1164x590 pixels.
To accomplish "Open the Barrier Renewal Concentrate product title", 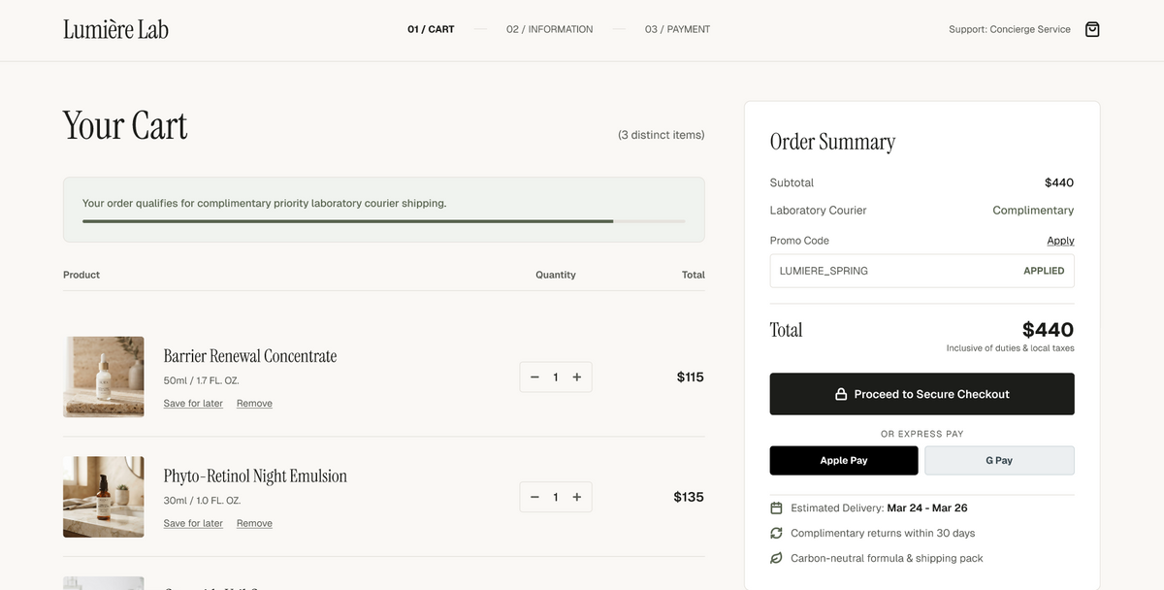I will pyautogui.click(x=250, y=356).
